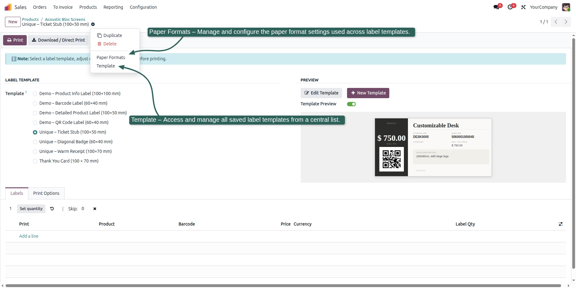576x288 pixels.
Task: Switch to the Print Options tab
Action: (x=46, y=193)
